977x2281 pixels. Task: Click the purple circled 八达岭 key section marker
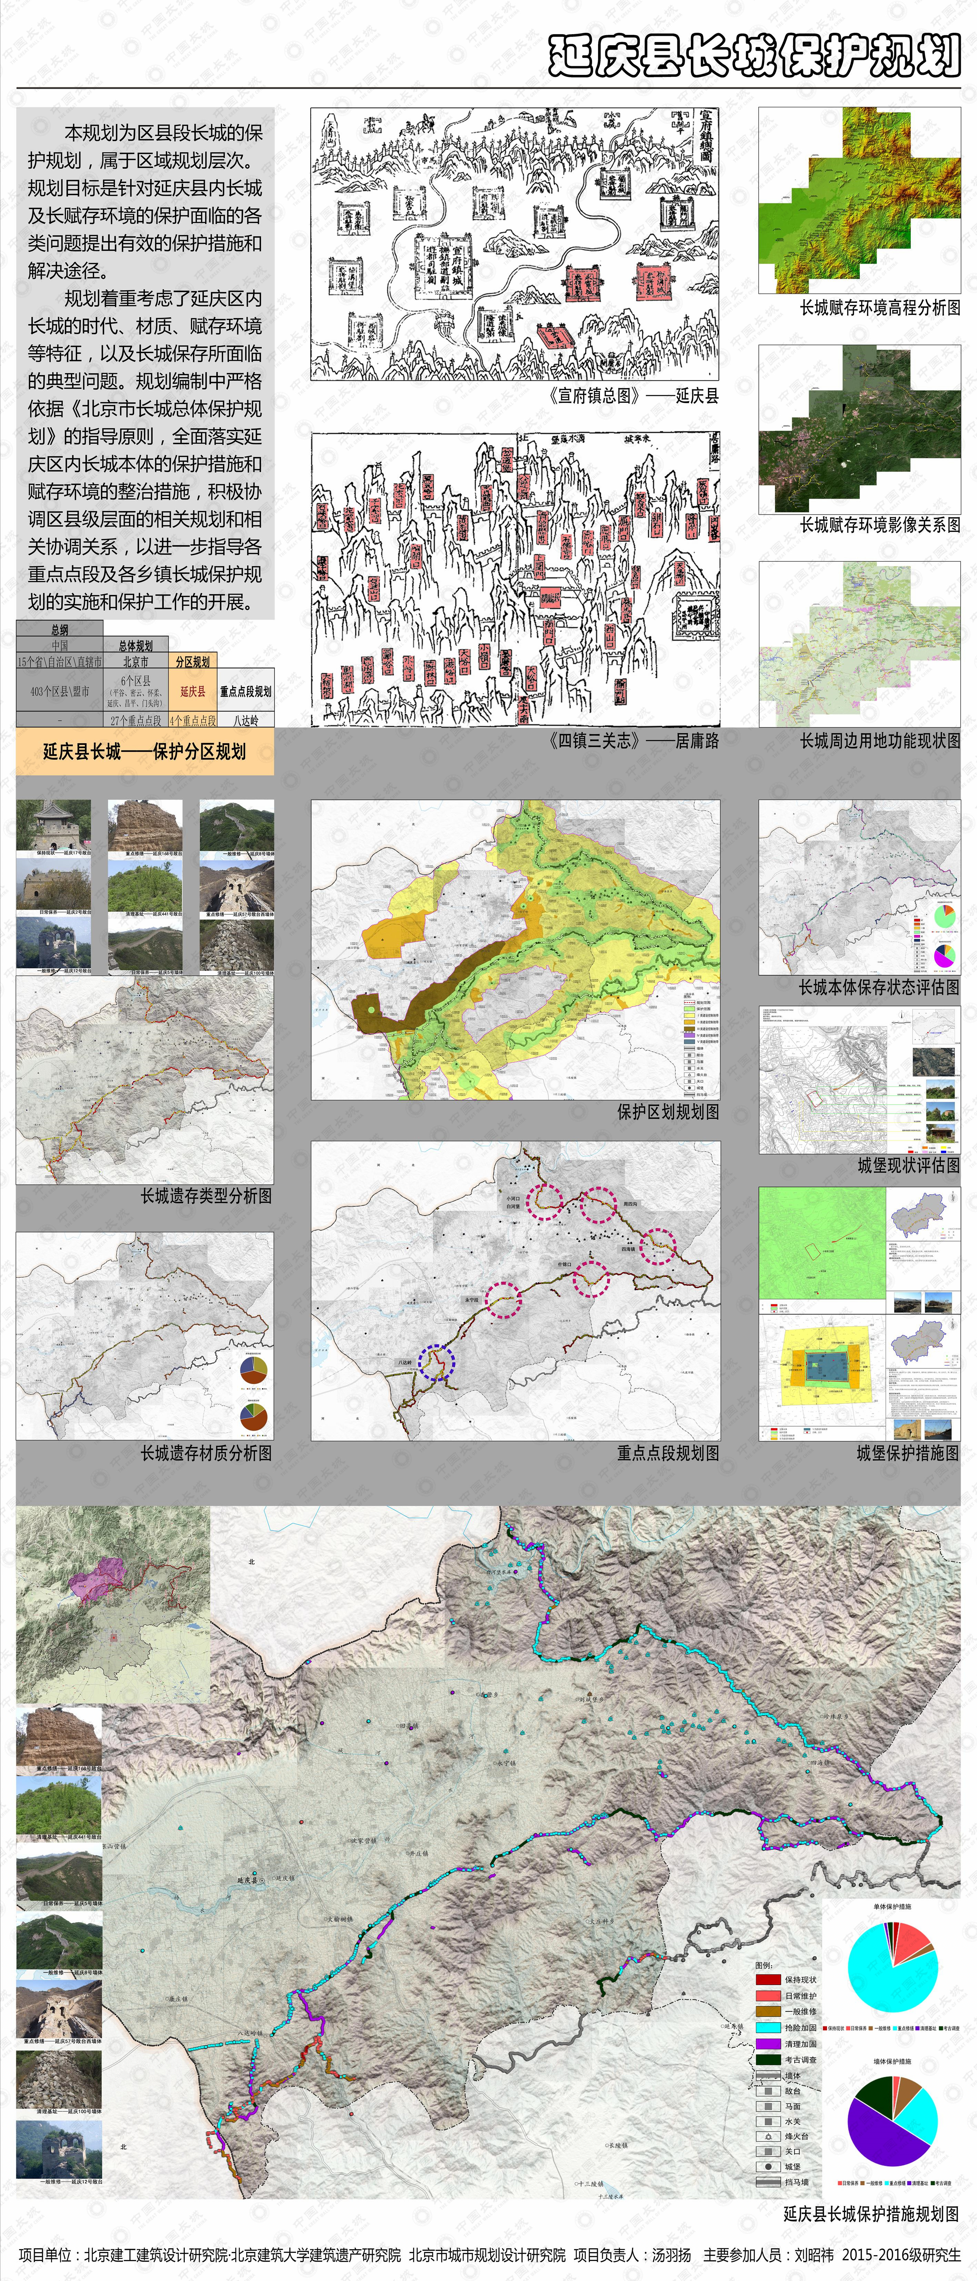click(x=436, y=1363)
